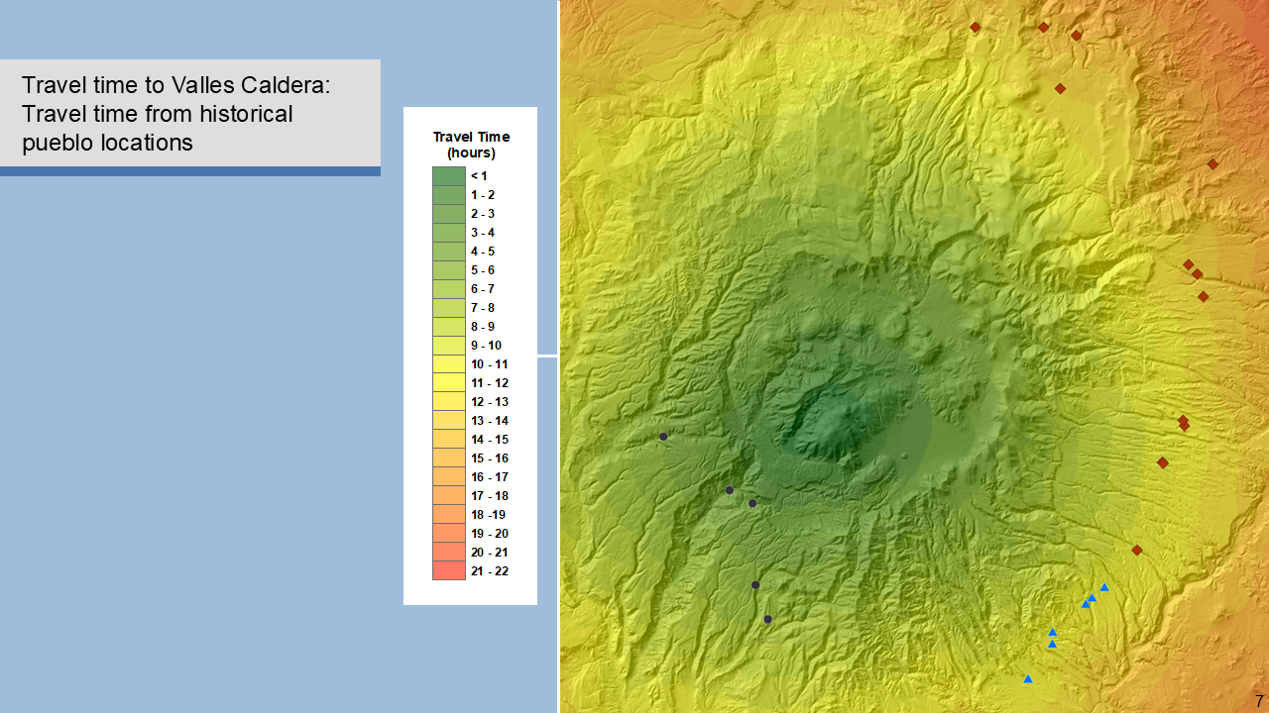Click the 15 - 16 hours swatch

point(449,458)
